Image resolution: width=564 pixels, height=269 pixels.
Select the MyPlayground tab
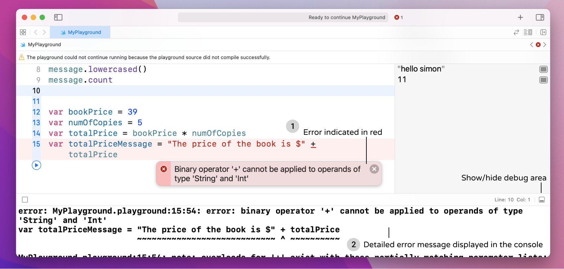coord(80,32)
